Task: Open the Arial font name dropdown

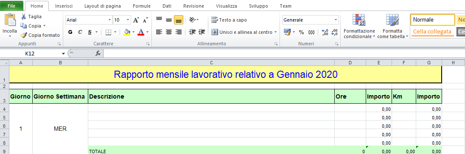Action: click(110, 20)
